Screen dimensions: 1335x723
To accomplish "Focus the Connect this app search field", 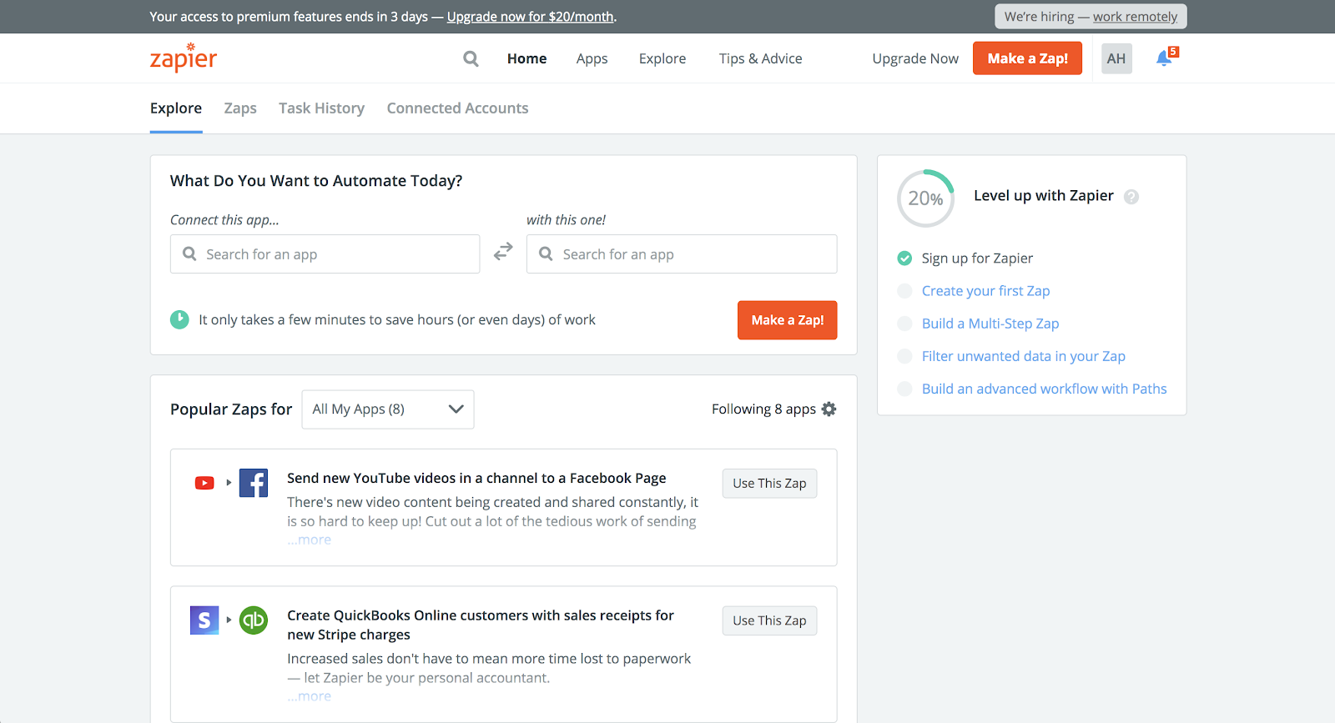I will [x=325, y=254].
